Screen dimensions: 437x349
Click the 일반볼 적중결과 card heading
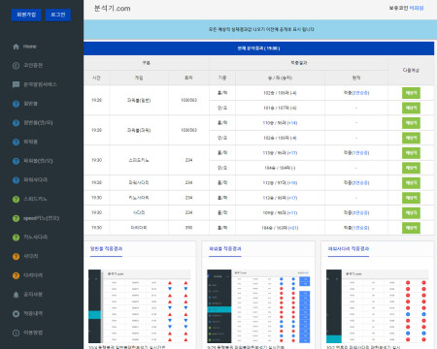[x=106, y=248]
